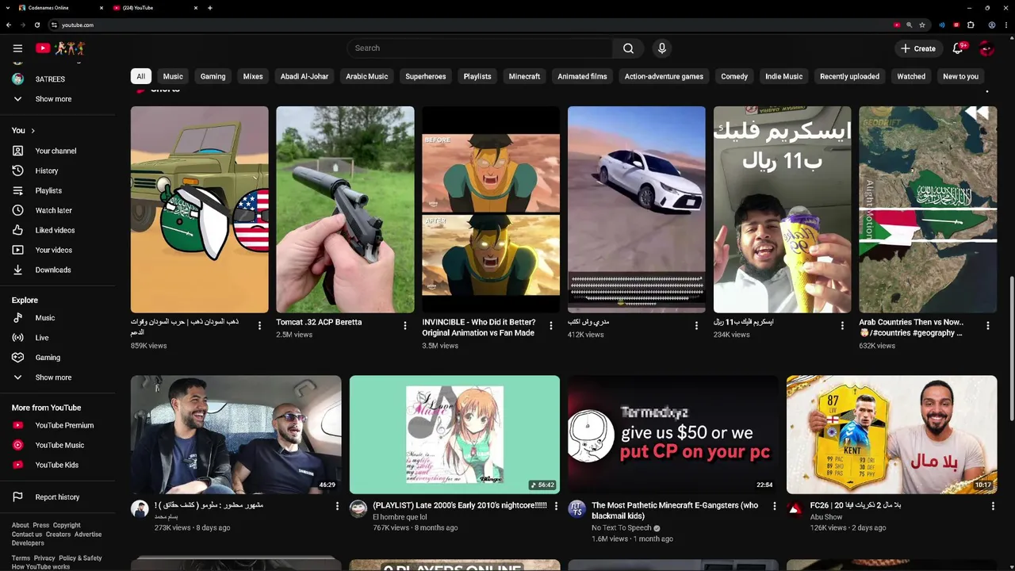Start voice search with microphone icon
The image size is (1015, 571).
662,48
